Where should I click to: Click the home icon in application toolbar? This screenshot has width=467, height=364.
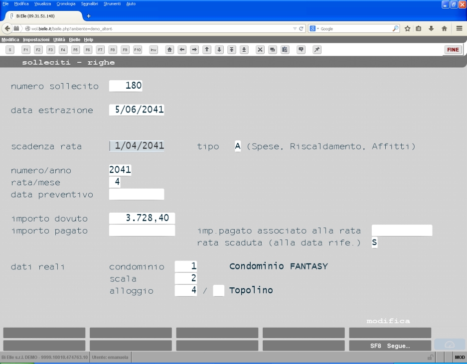click(x=169, y=50)
